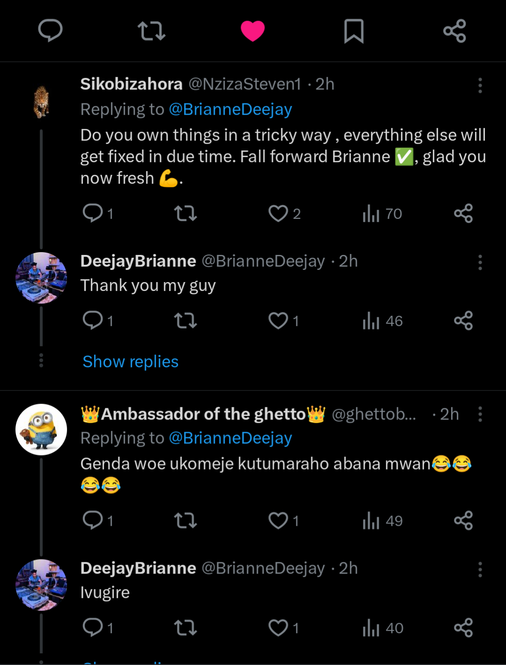Viewport: 506px width, 665px height.
Task: Like Sikobizahora's reply
Action: pyautogui.click(x=278, y=214)
